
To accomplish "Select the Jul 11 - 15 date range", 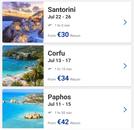I will [59, 104].
